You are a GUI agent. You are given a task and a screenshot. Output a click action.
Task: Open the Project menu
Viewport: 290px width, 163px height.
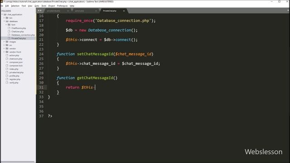pyautogui.click(x=52, y=6)
